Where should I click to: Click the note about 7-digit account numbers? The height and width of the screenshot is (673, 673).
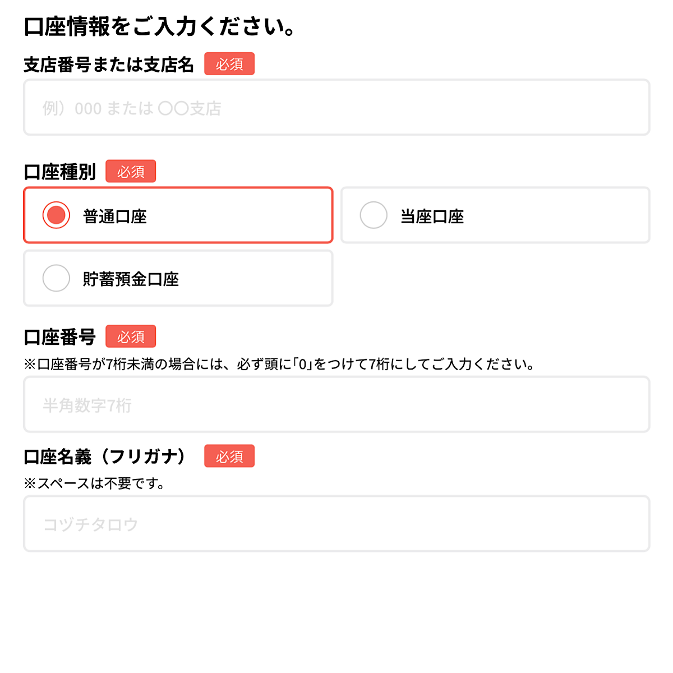click(279, 365)
